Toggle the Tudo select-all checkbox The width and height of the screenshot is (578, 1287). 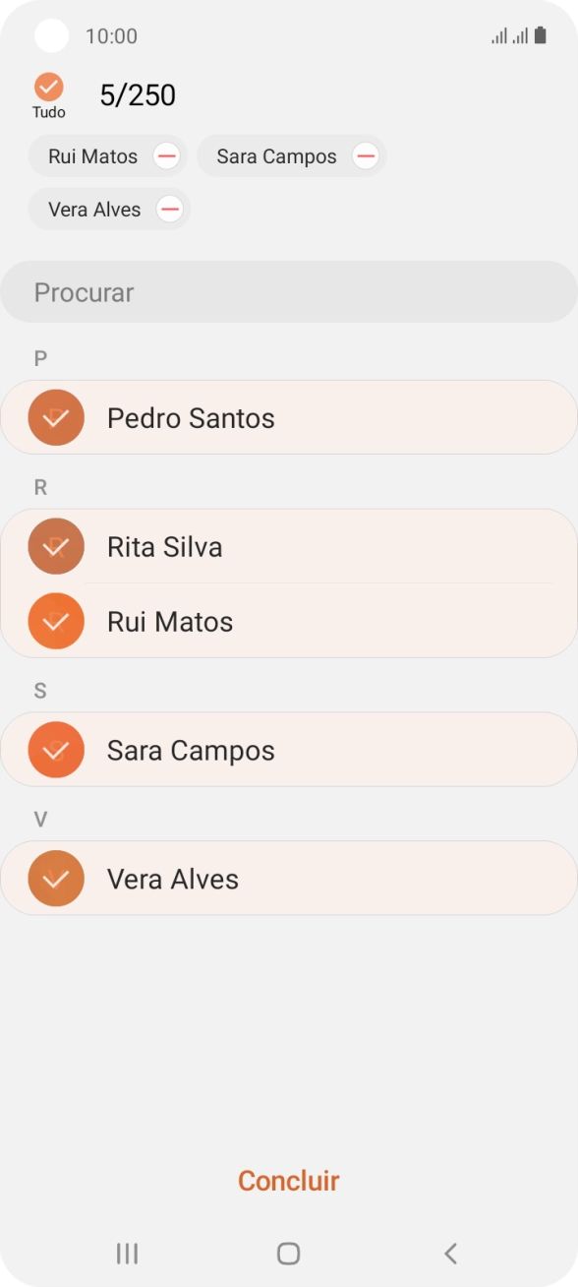coord(47,85)
